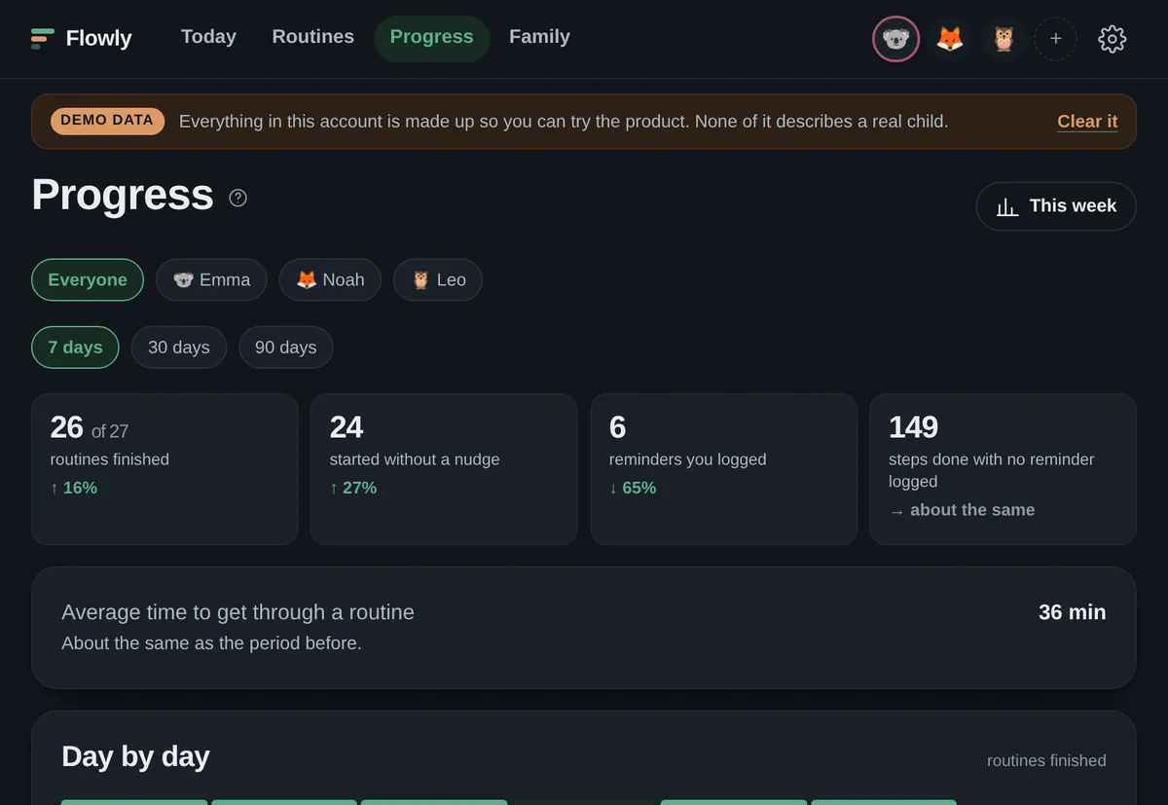Click the '↑ 27%' change indicator
The height and width of the screenshot is (805, 1168).
(x=353, y=488)
